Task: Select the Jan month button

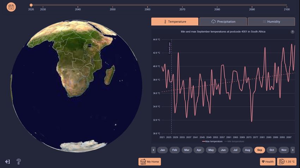Action: click(162, 150)
